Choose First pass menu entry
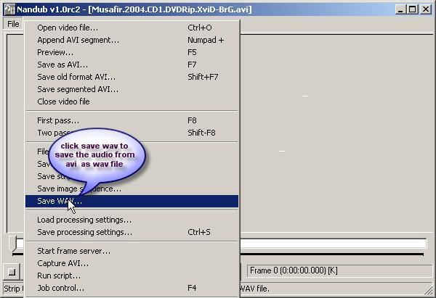Image resolution: width=436 pixels, height=298 pixels. click(132, 120)
